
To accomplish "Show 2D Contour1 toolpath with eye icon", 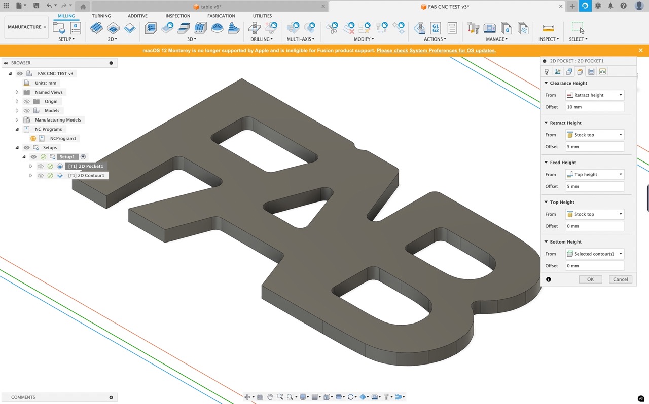I will 41,175.
